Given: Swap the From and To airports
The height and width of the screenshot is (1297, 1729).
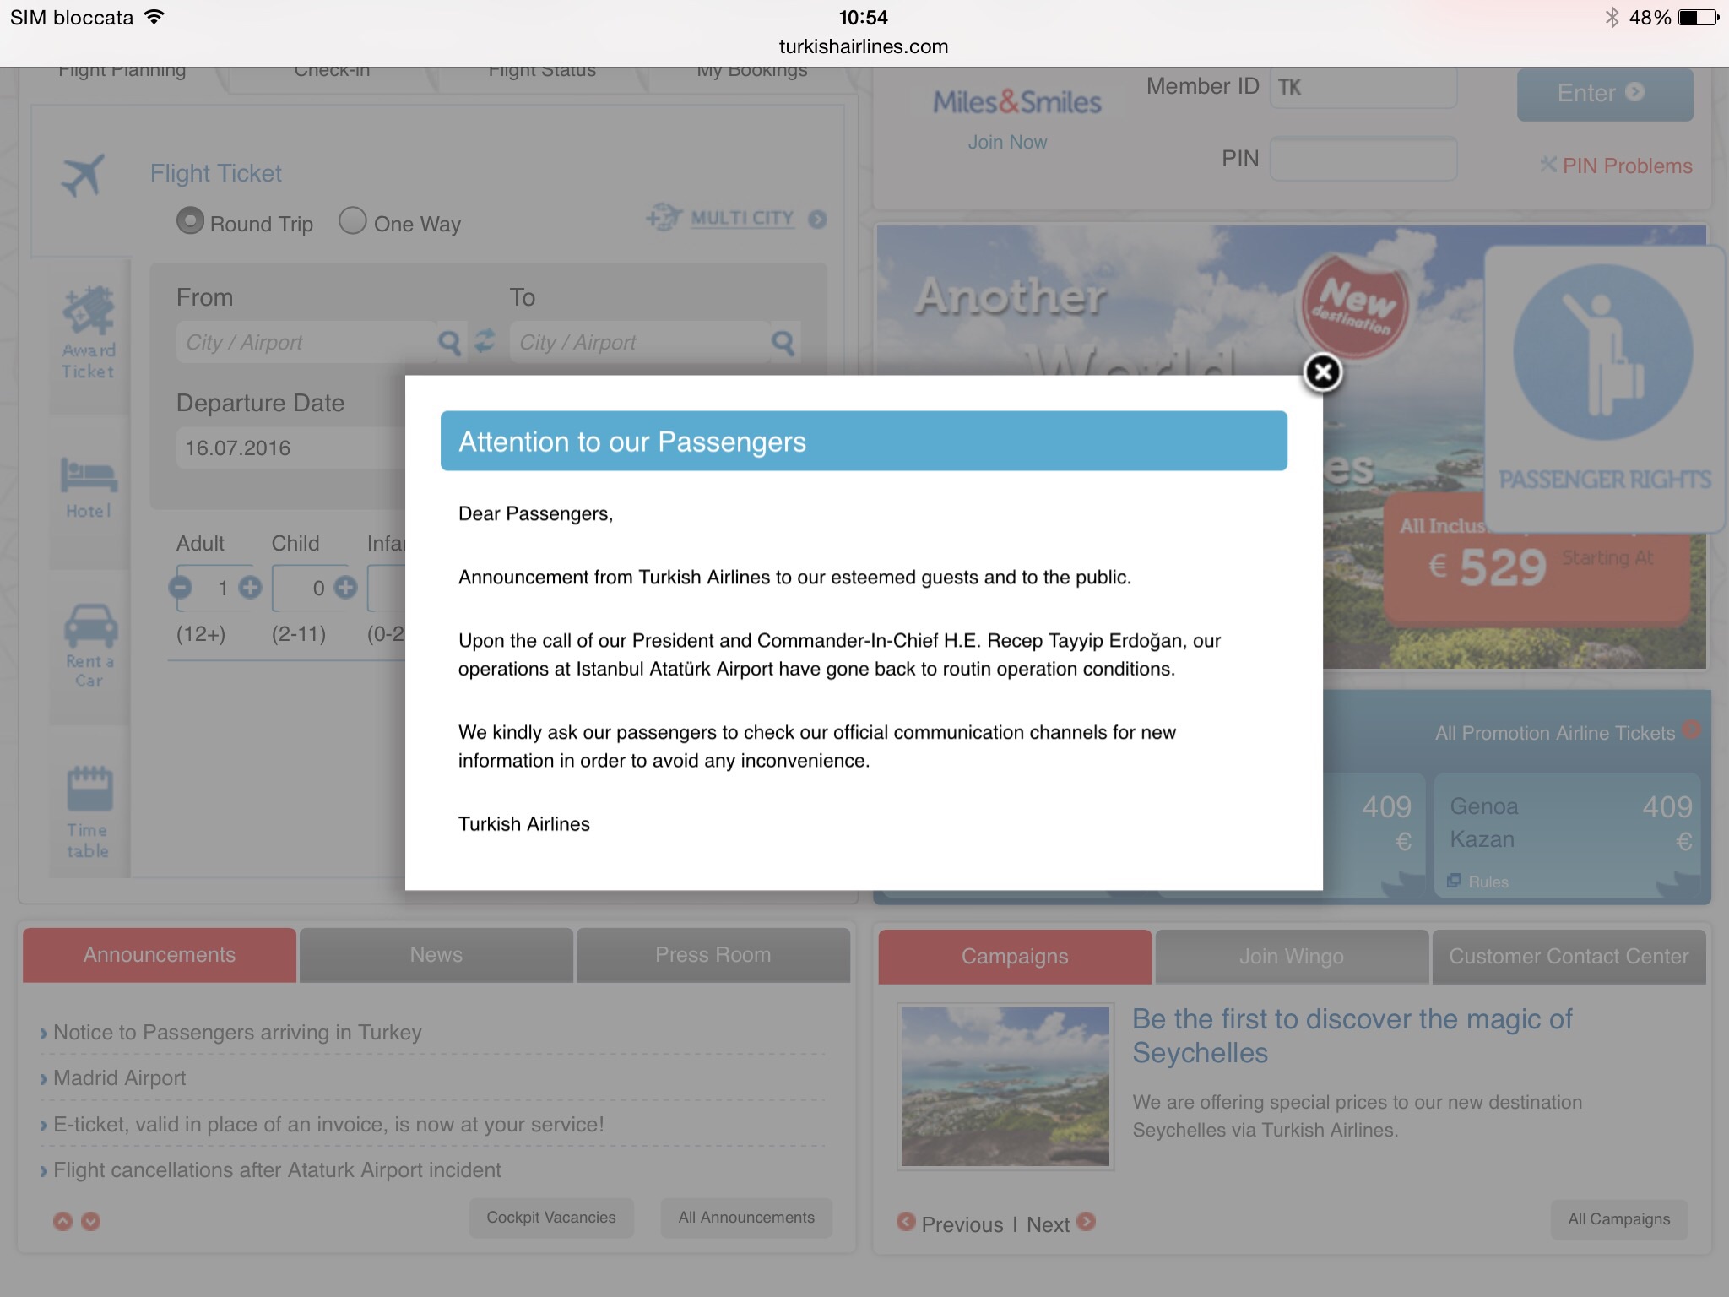Looking at the screenshot, I should [x=485, y=340].
